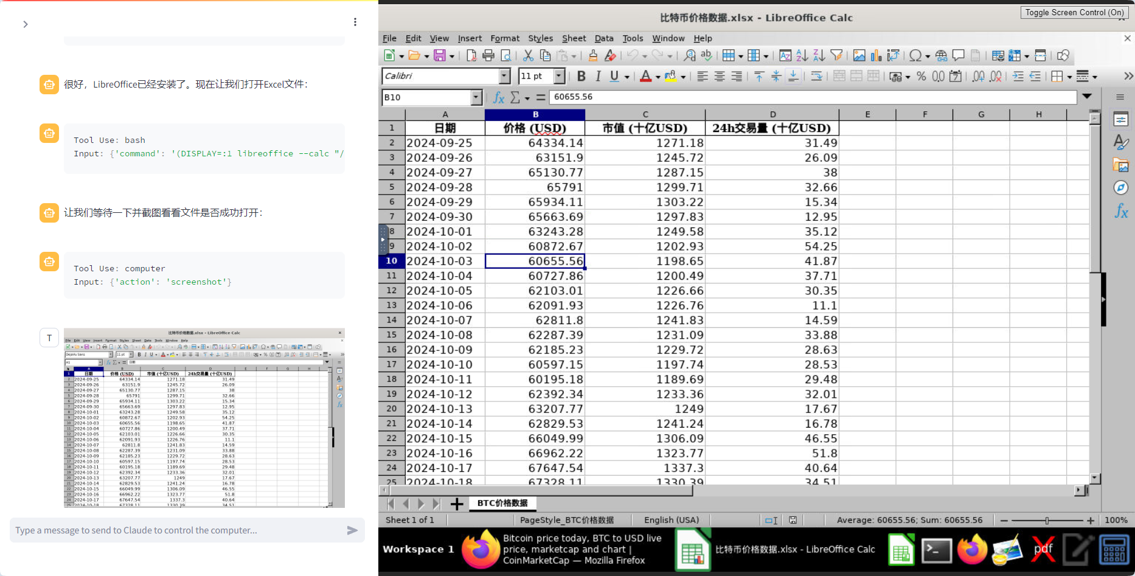Open the font name dropdown list
Image resolution: width=1135 pixels, height=576 pixels.
(x=504, y=76)
